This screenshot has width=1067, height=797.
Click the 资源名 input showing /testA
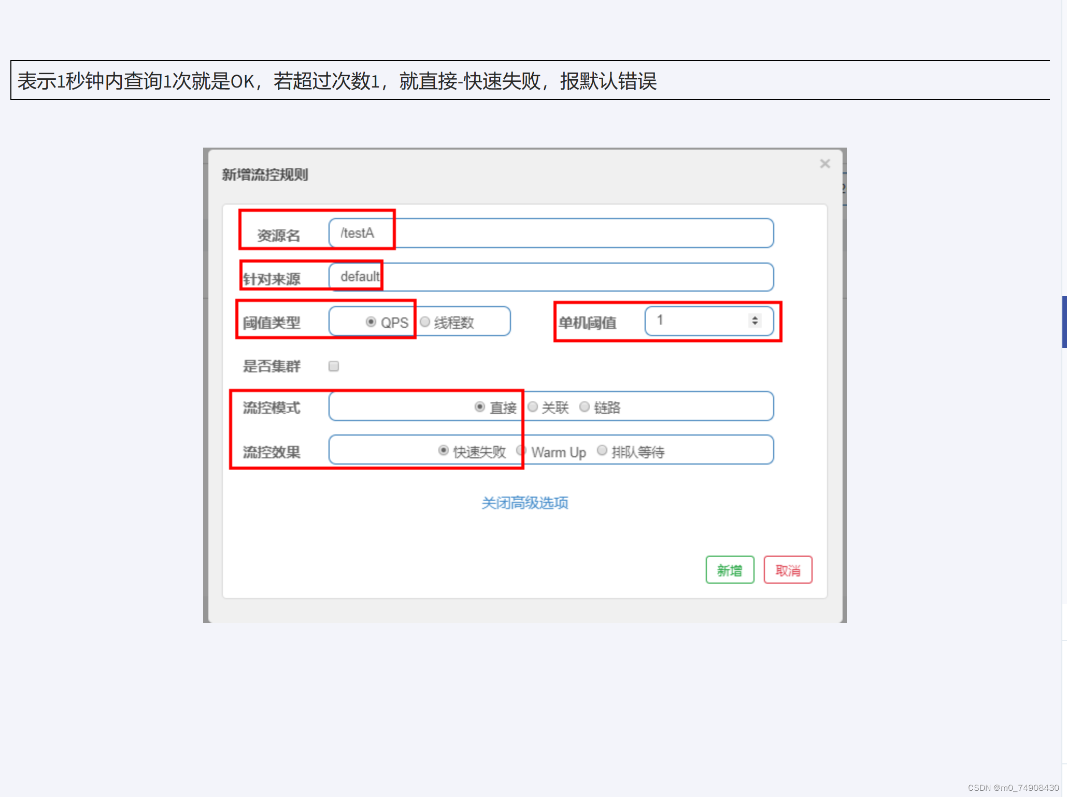[549, 233]
